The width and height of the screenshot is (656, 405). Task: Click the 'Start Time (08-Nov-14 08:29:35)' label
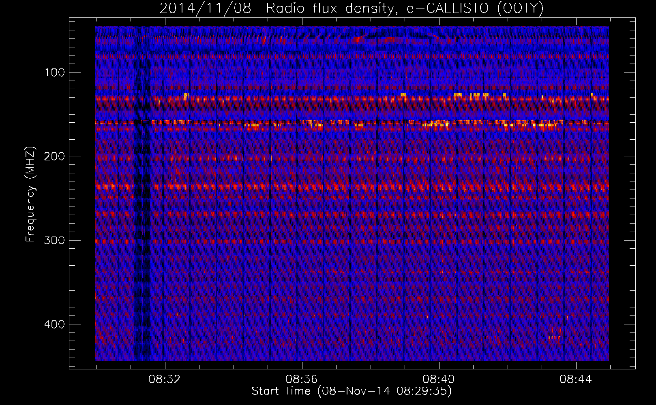tap(352, 391)
